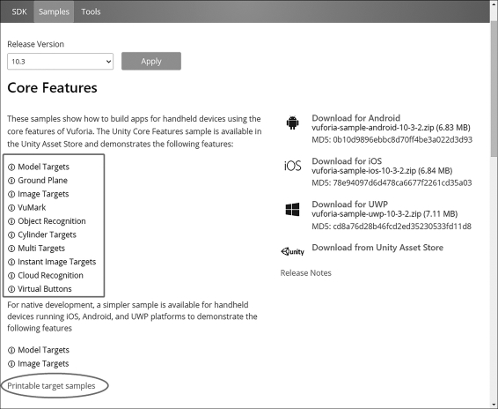
Task: Click the Android robot icon
Action: click(292, 123)
